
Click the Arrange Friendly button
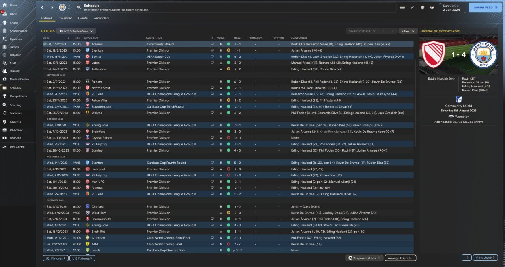click(400, 258)
